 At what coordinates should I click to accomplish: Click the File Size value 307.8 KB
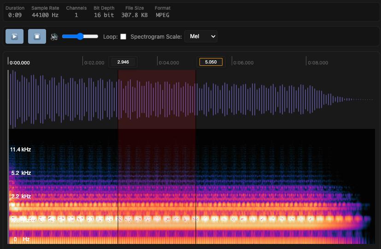coord(135,15)
